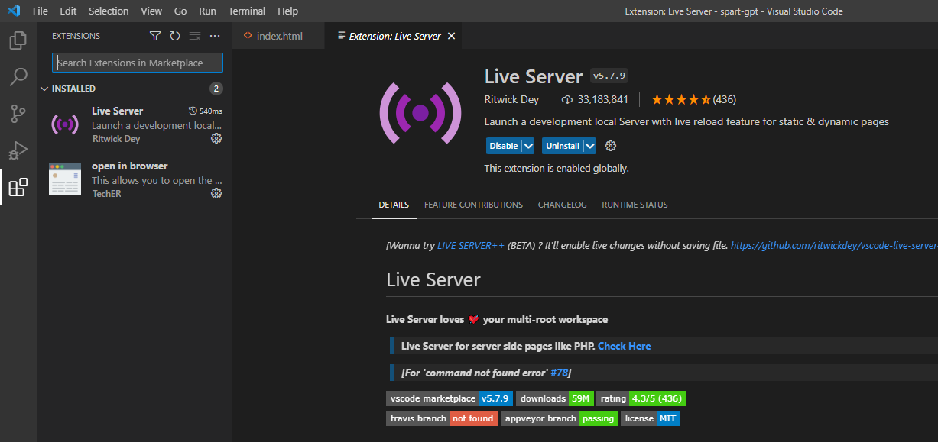Open manage gear for open in browser
Image resolution: width=938 pixels, height=442 pixels.
[216, 193]
